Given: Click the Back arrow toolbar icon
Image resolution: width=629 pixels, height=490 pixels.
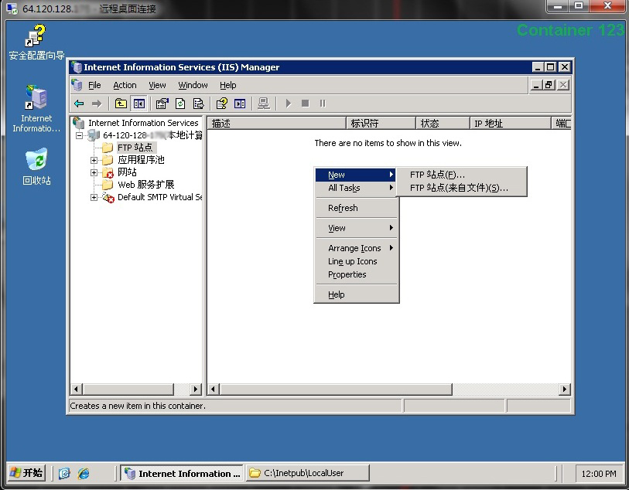Looking at the screenshot, I should click(x=79, y=104).
